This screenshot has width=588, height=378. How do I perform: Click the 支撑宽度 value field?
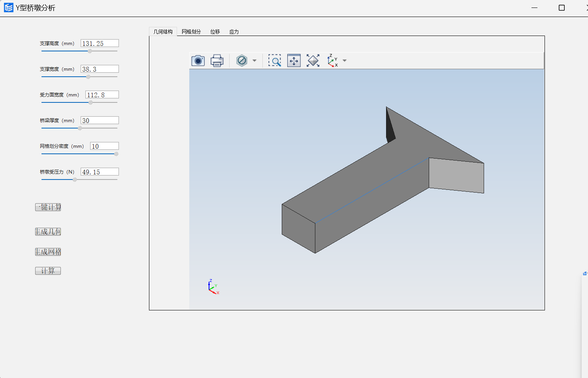[100, 69]
